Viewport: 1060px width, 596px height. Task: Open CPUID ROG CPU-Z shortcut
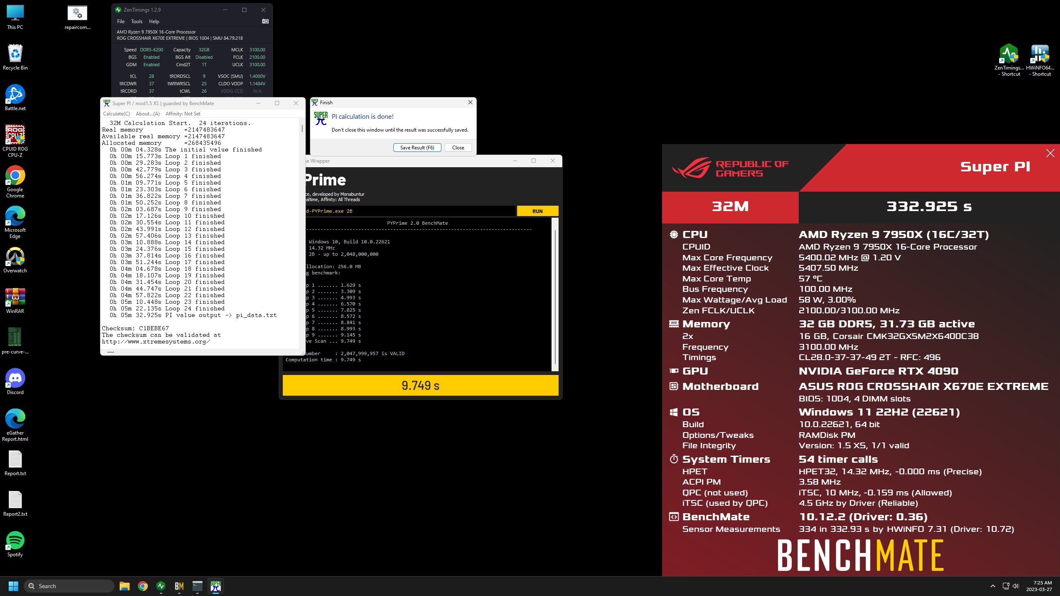click(15, 141)
